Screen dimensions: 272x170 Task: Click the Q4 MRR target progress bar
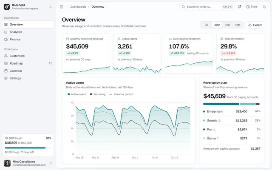click(28, 148)
